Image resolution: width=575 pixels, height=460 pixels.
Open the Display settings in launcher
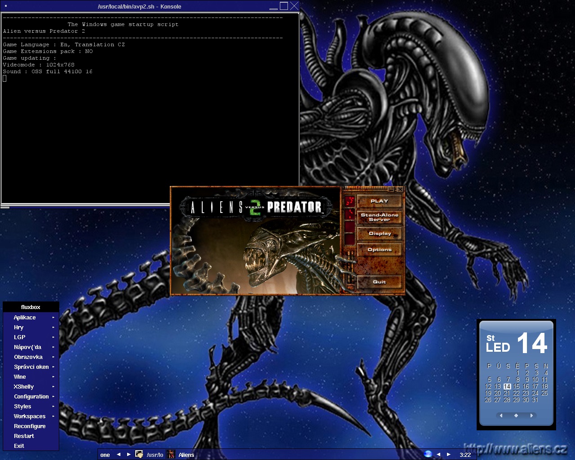tap(380, 234)
